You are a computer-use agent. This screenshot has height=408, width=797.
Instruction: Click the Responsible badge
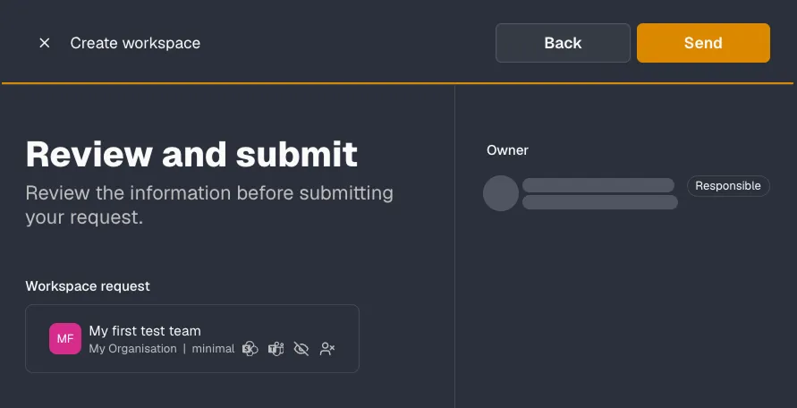coord(728,186)
